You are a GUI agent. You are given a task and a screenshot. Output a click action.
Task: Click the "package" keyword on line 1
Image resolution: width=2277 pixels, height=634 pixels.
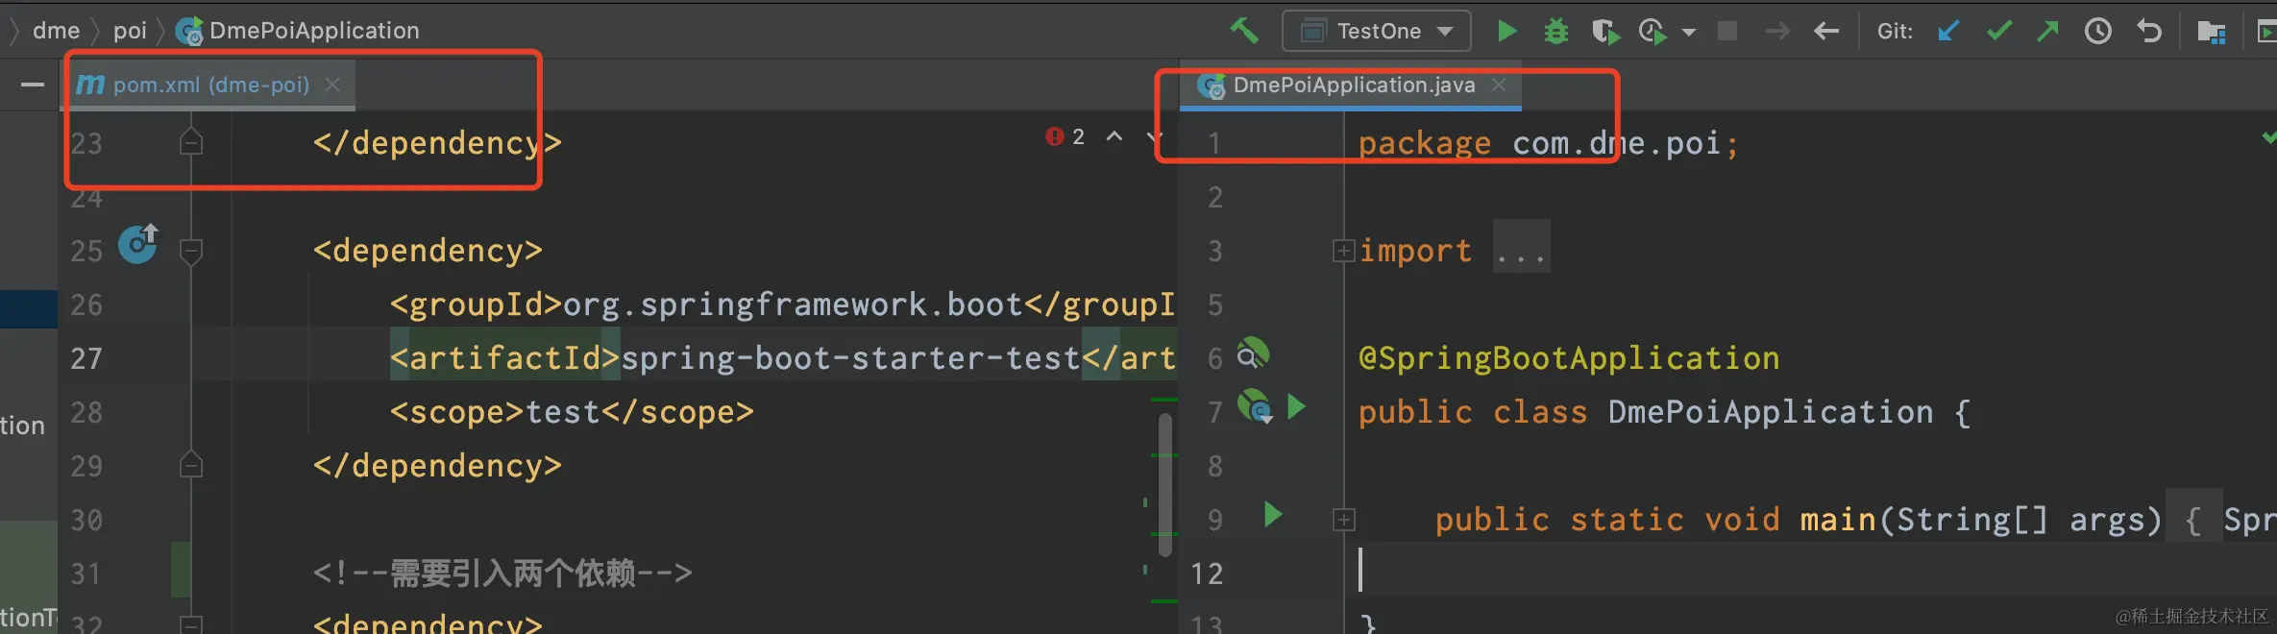tap(1424, 143)
